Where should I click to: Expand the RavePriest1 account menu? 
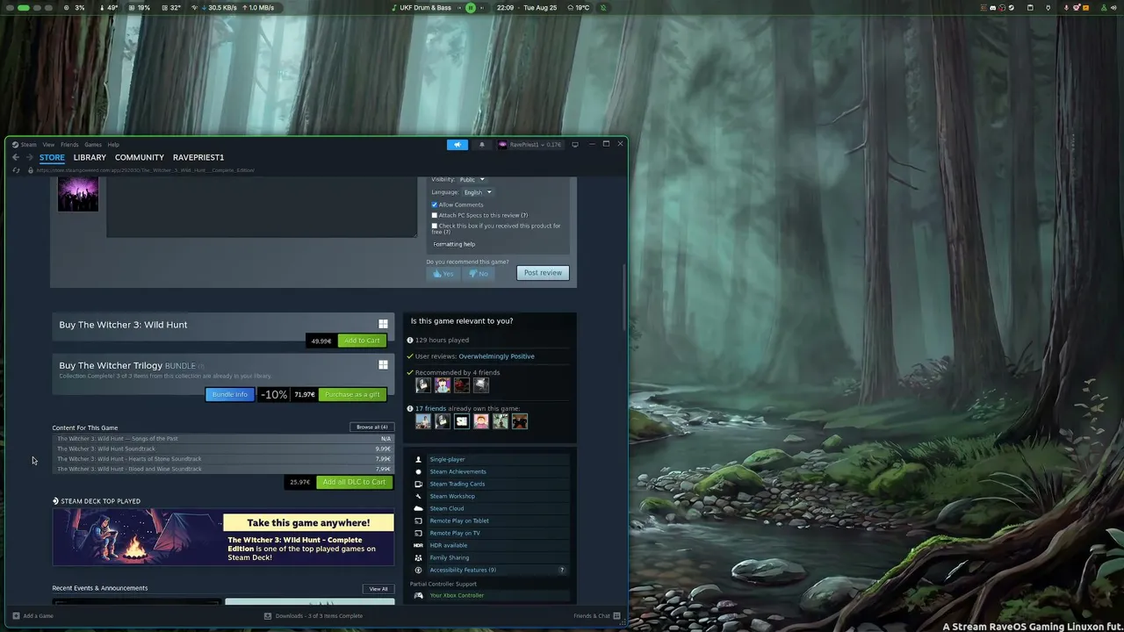530,145
